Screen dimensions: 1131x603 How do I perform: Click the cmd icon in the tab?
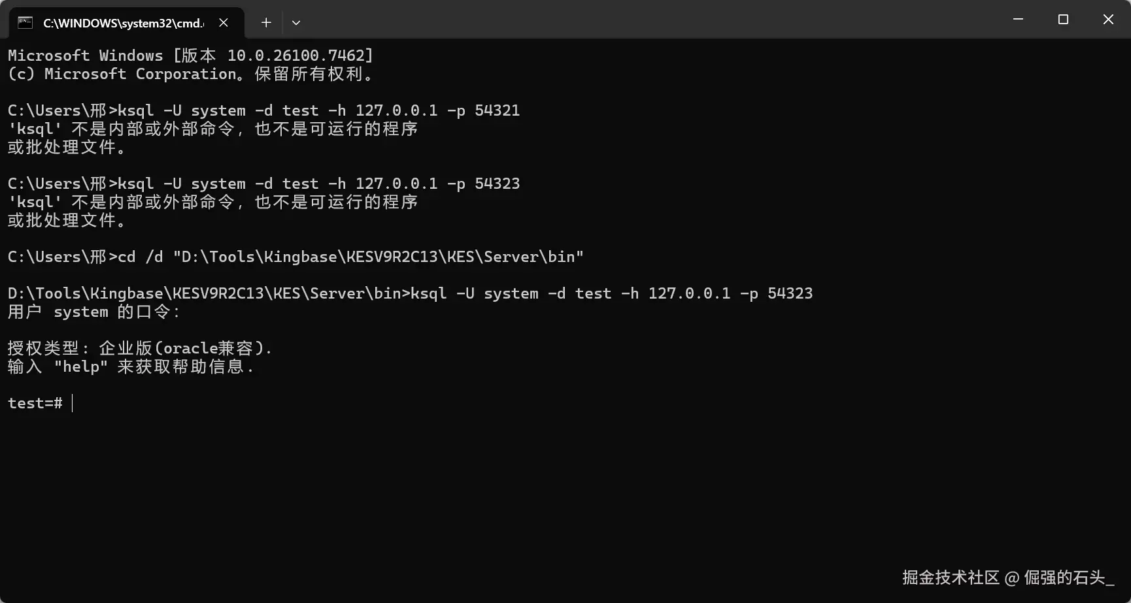25,23
